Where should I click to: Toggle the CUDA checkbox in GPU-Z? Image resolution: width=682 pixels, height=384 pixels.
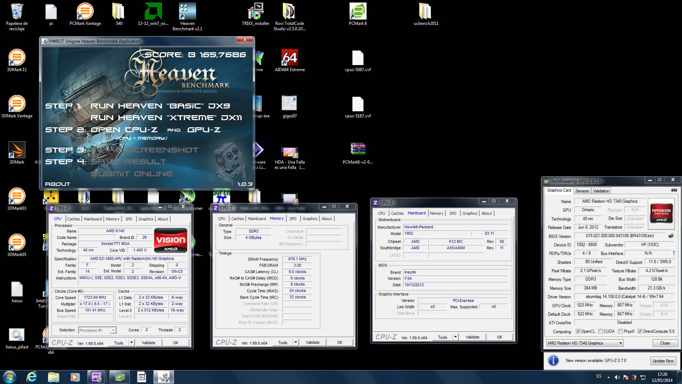click(x=600, y=331)
